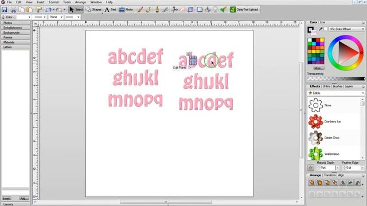Switch to the Line tab
The image size is (367, 206).
(322, 22)
